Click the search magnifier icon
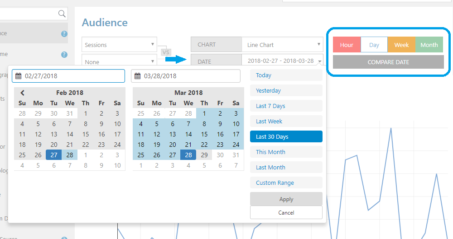Image resolution: width=453 pixels, height=239 pixels. (62, 14)
